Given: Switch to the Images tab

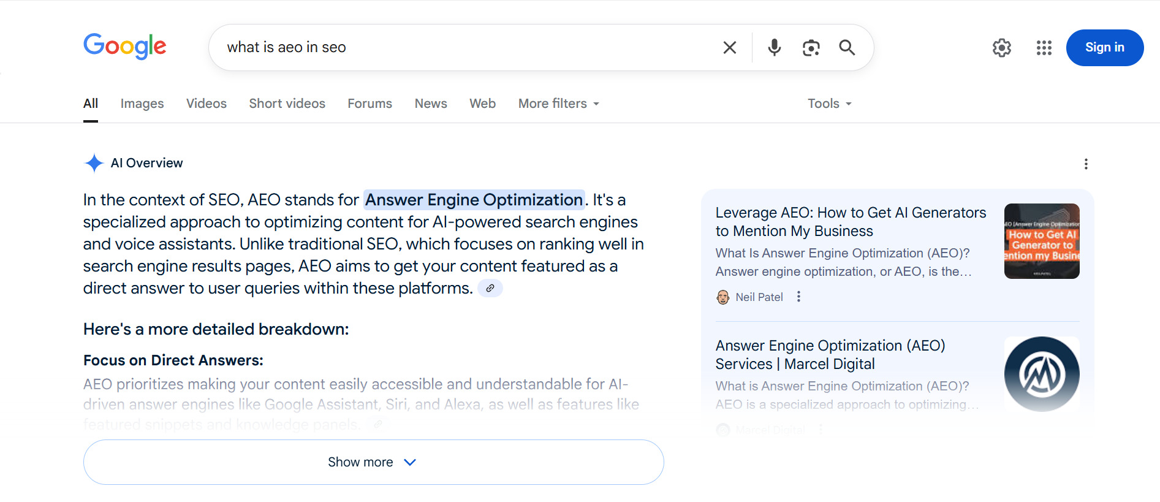Looking at the screenshot, I should tap(142, 104).
